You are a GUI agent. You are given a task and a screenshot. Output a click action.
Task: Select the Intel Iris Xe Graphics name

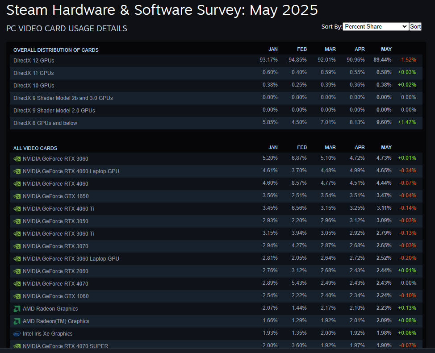click(47, 334)
